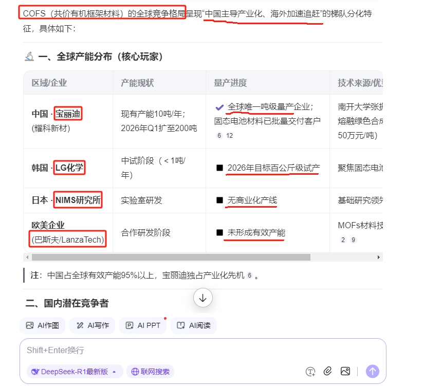The height and width of the screenshot is (386, 424).
Task: Click the table scrollbar's left arrow
Action: pyautogui.click(x=27, y=257)
